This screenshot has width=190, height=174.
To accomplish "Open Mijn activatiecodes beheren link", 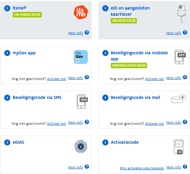I will [x=142, y=168].
